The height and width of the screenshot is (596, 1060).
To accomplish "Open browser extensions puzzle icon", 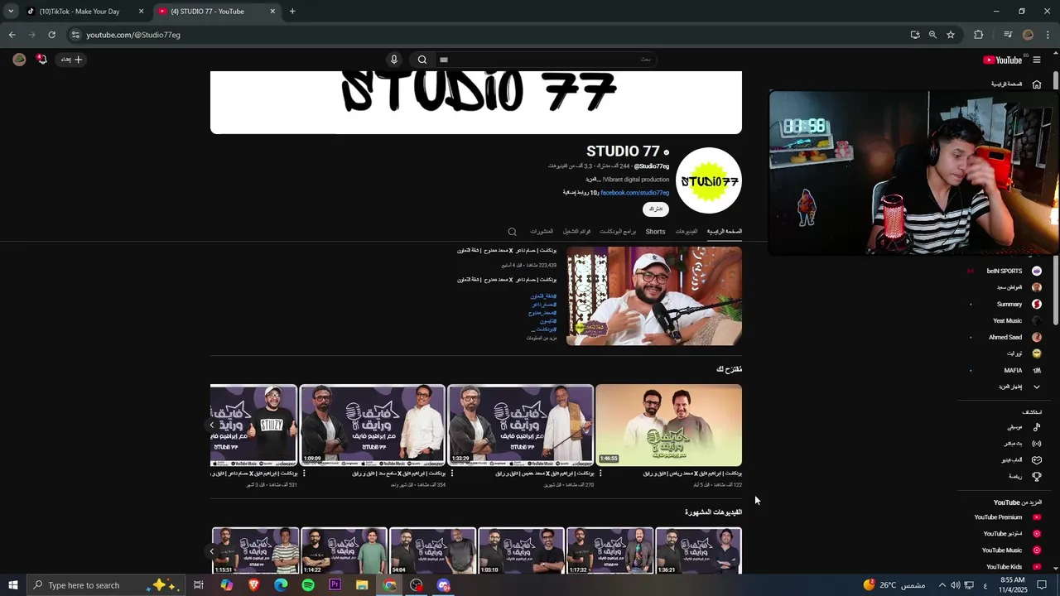I will pos(978,35).
